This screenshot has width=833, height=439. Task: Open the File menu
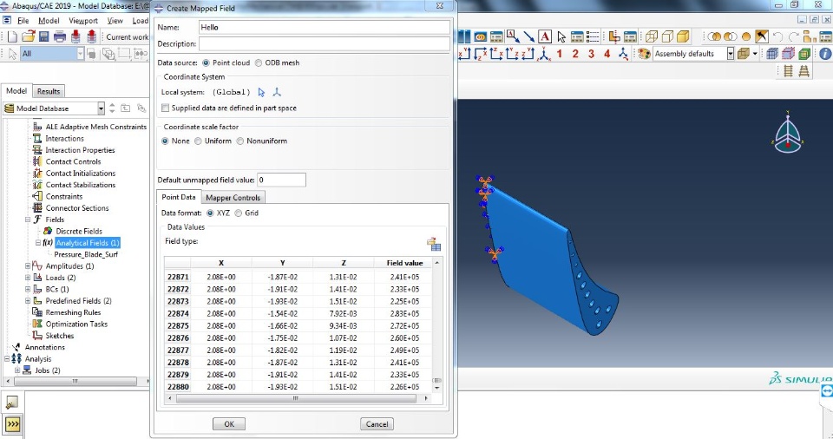tap(23, 21)
